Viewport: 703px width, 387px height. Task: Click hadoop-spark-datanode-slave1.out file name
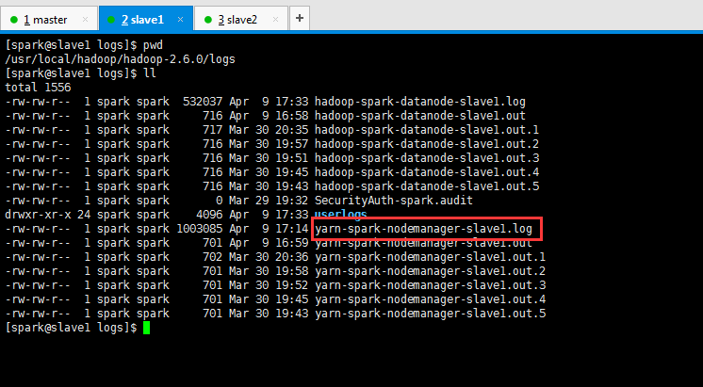pos(420,116)
